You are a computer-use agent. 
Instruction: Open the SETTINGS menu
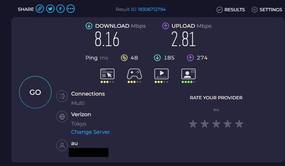pyautogui.click(x=267, y=10)
